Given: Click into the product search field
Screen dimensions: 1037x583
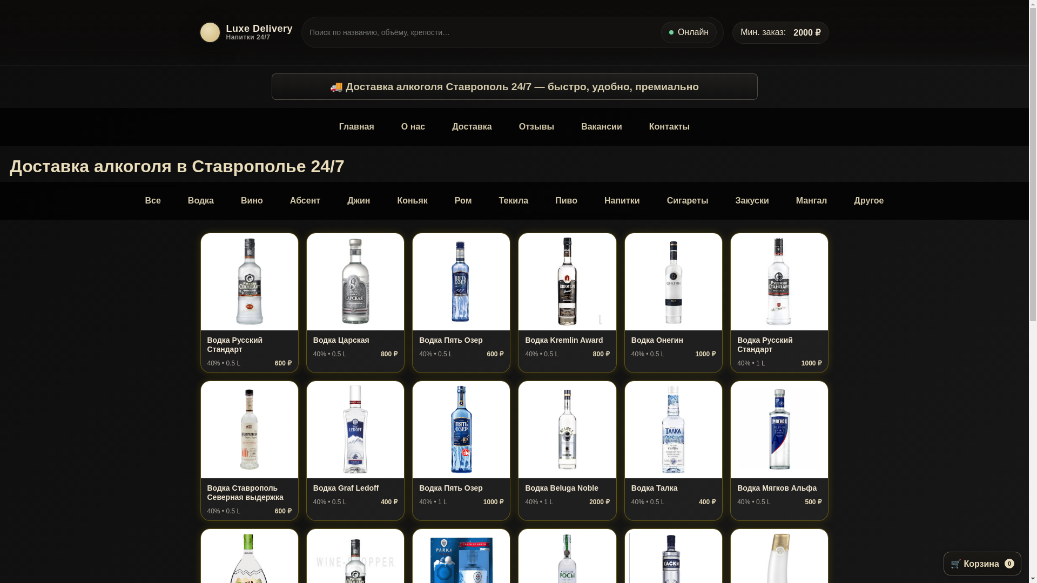Looking at the screenshot, I should 481,32.
